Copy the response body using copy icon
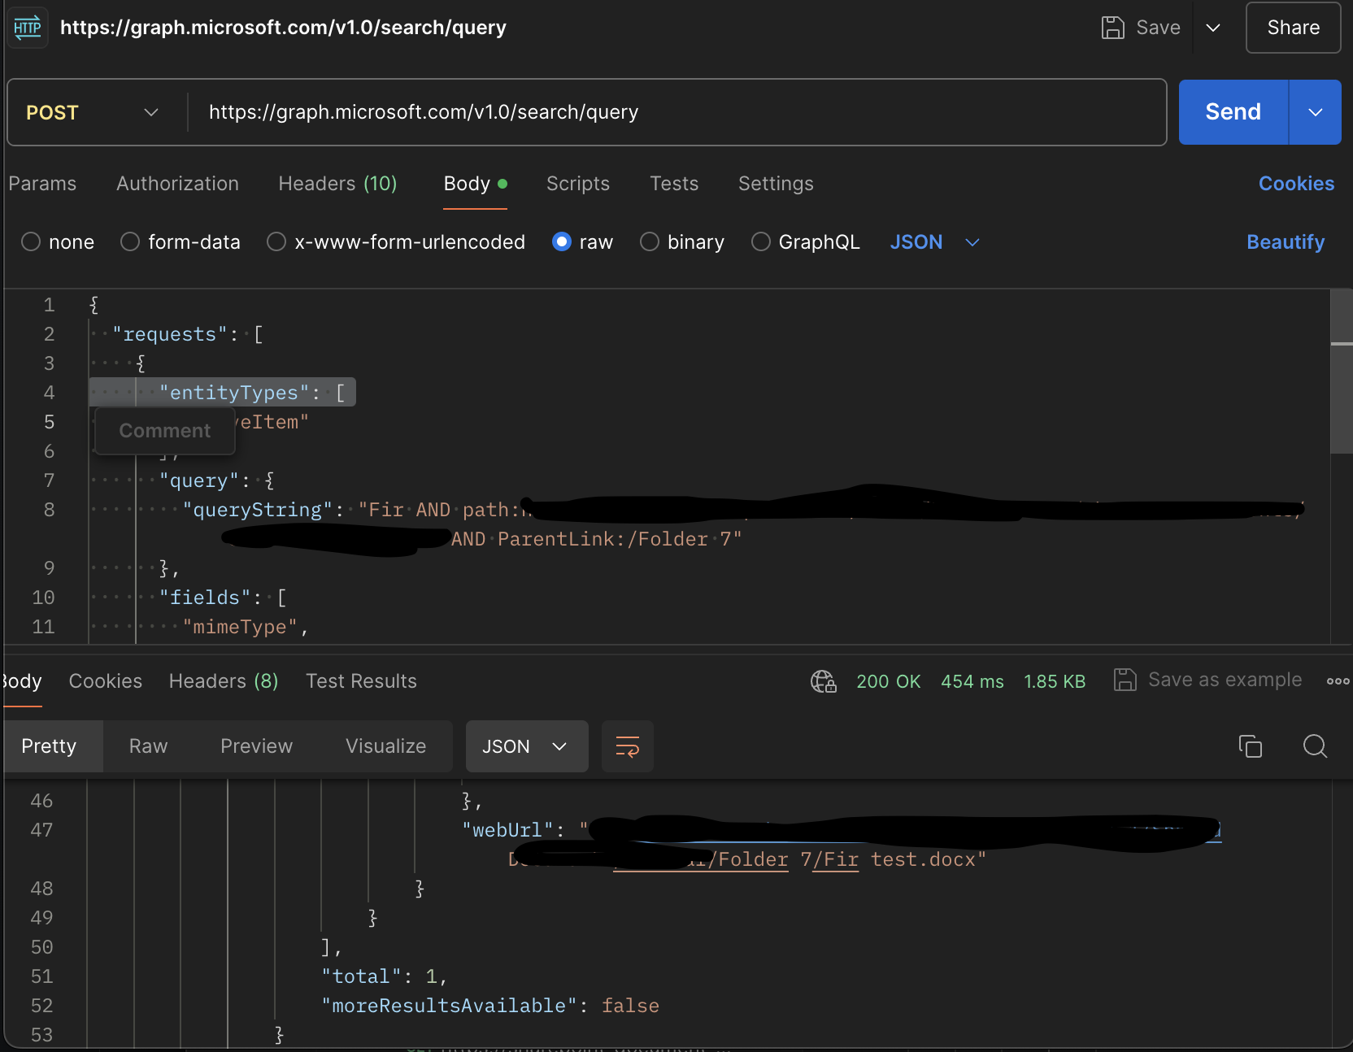The height and width of the screenshot is (1052, 1353). [1251, 746]
